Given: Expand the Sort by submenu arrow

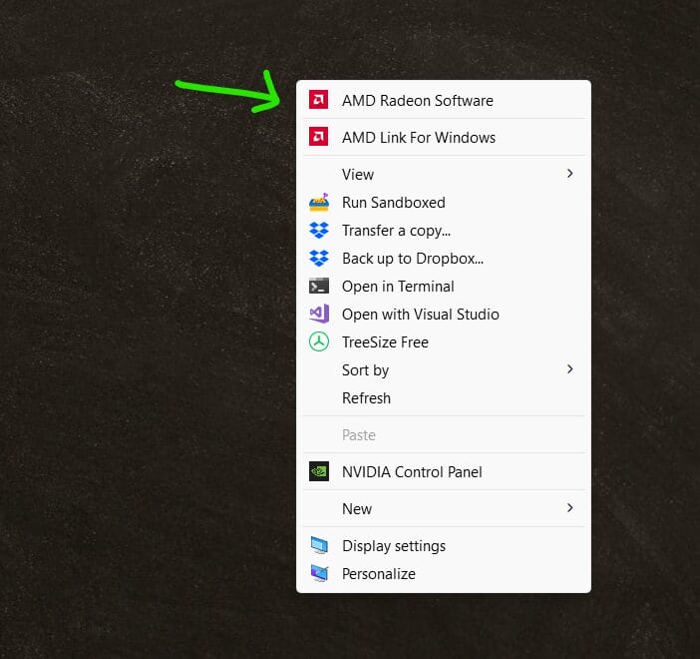Looking at the screenshot, I should 569,369.
